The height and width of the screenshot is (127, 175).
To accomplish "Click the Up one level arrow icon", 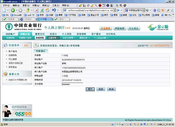I will (x=28, y=10).
